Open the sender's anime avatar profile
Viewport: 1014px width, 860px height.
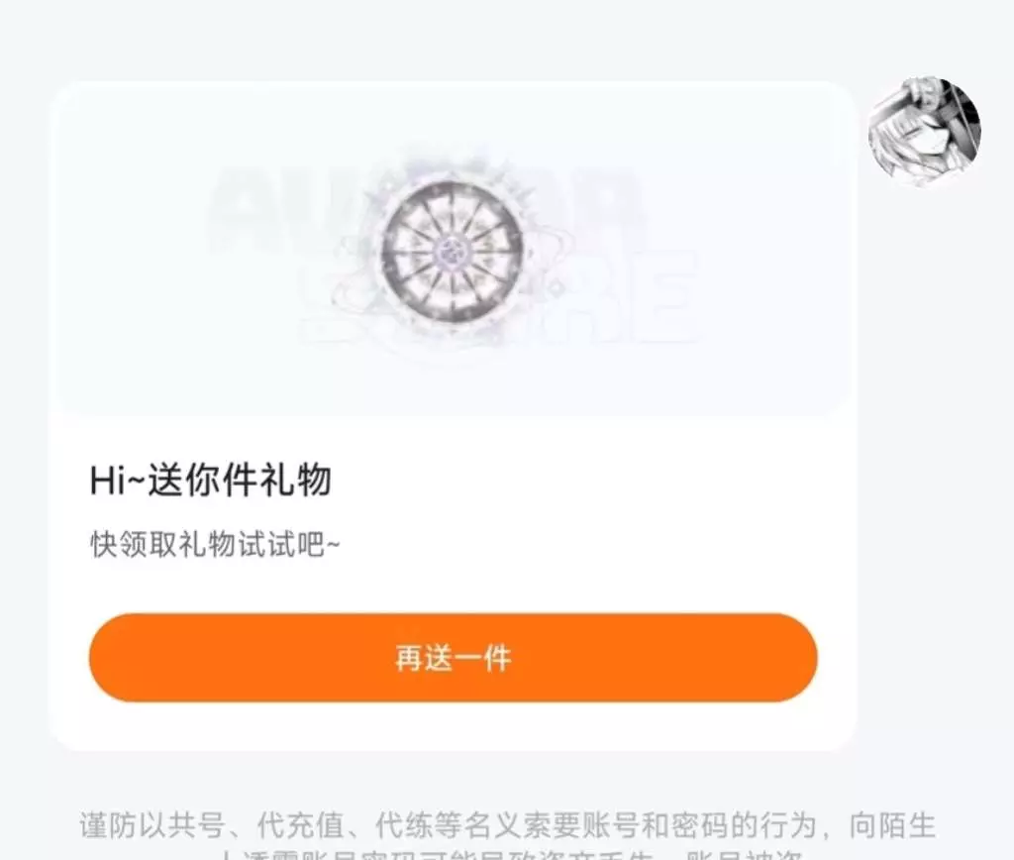tap(925, 132)
